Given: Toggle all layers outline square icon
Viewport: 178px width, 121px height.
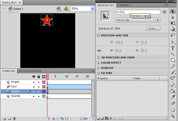Looking at the screenshot, I should [44, 77].
